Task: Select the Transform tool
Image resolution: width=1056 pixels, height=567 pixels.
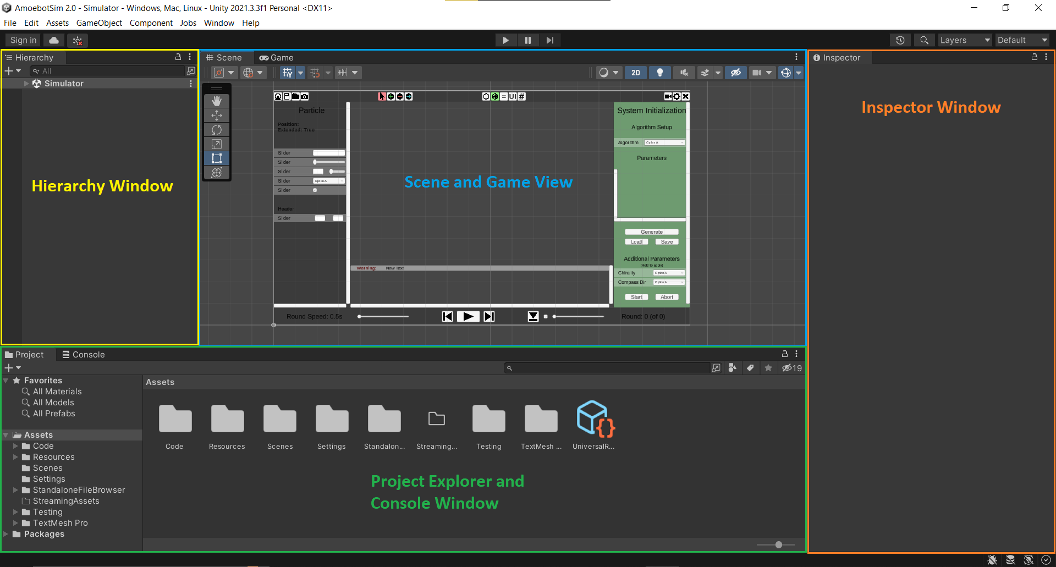Action: [x=217, y=172]
